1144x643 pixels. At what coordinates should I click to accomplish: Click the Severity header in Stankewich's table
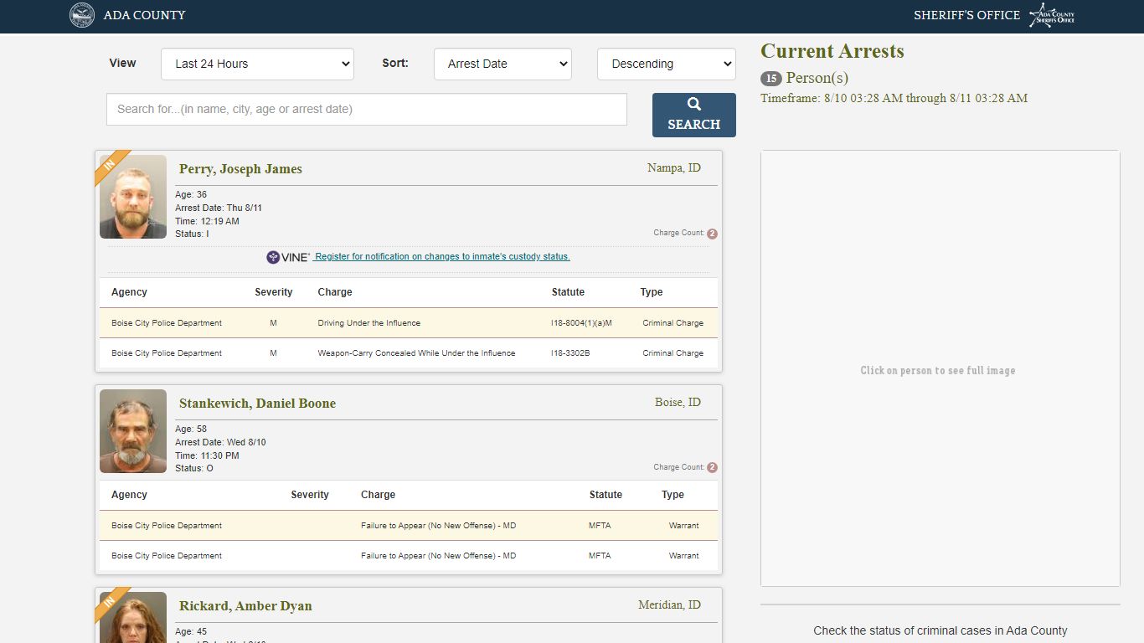pyautogui.click(x=310, y=495)
